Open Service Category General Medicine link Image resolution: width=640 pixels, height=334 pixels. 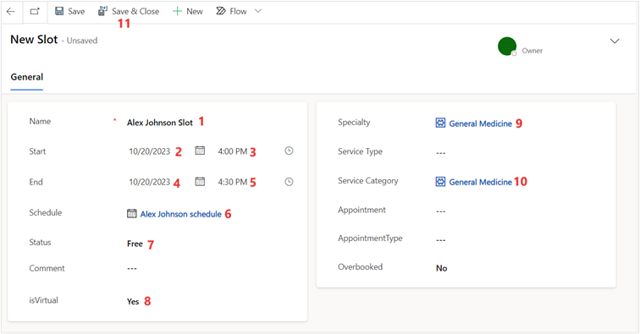(480, 182)
